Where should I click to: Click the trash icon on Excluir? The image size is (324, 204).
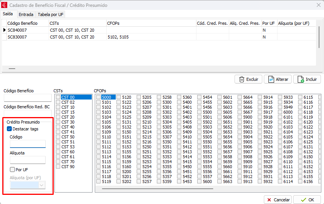click(241, 79)
